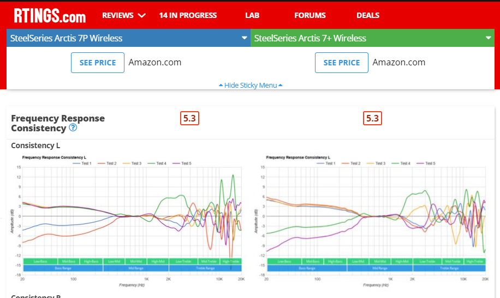
Task: Toggle Test 5 series in Arctis 7P chart legend
Action: click(182, 163)
